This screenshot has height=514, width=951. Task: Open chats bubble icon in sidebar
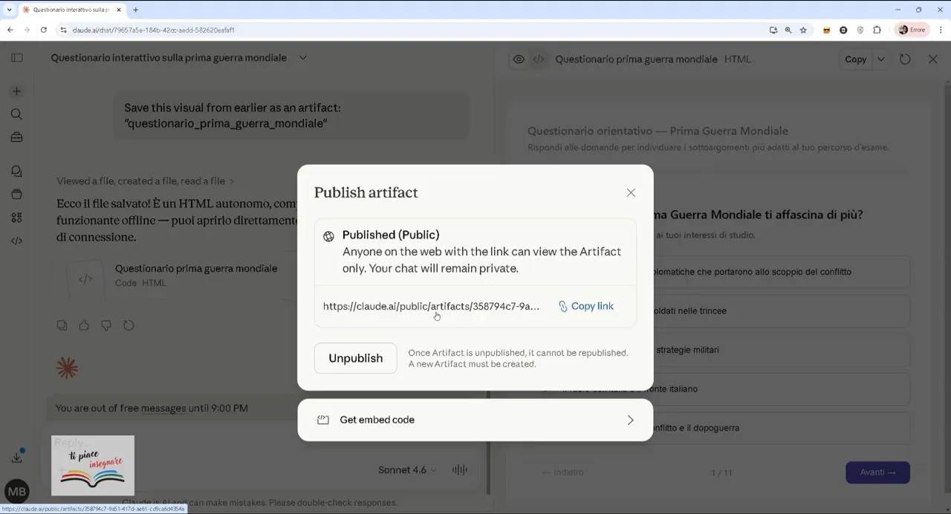point(16,172)
